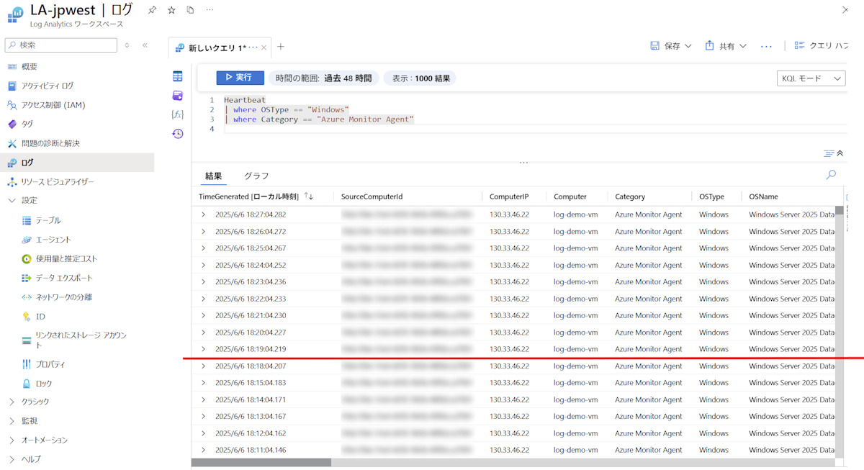Change the 時間の範囲 setting
Image resolution: width=864 pixels, height=470 pixels.
coord(324,78)
